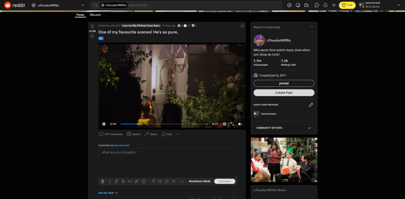Click the Create Post button
Viewport: 405px width, 199px height.
pyautogui.click(x=284, y=93)
